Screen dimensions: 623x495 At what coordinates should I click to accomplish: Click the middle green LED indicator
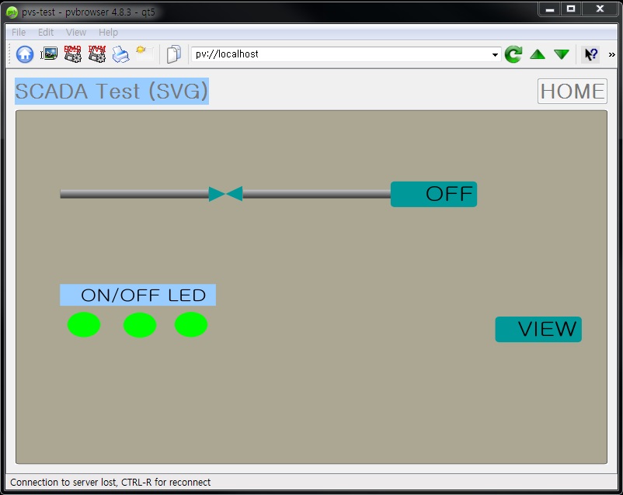tap(140, 324)
